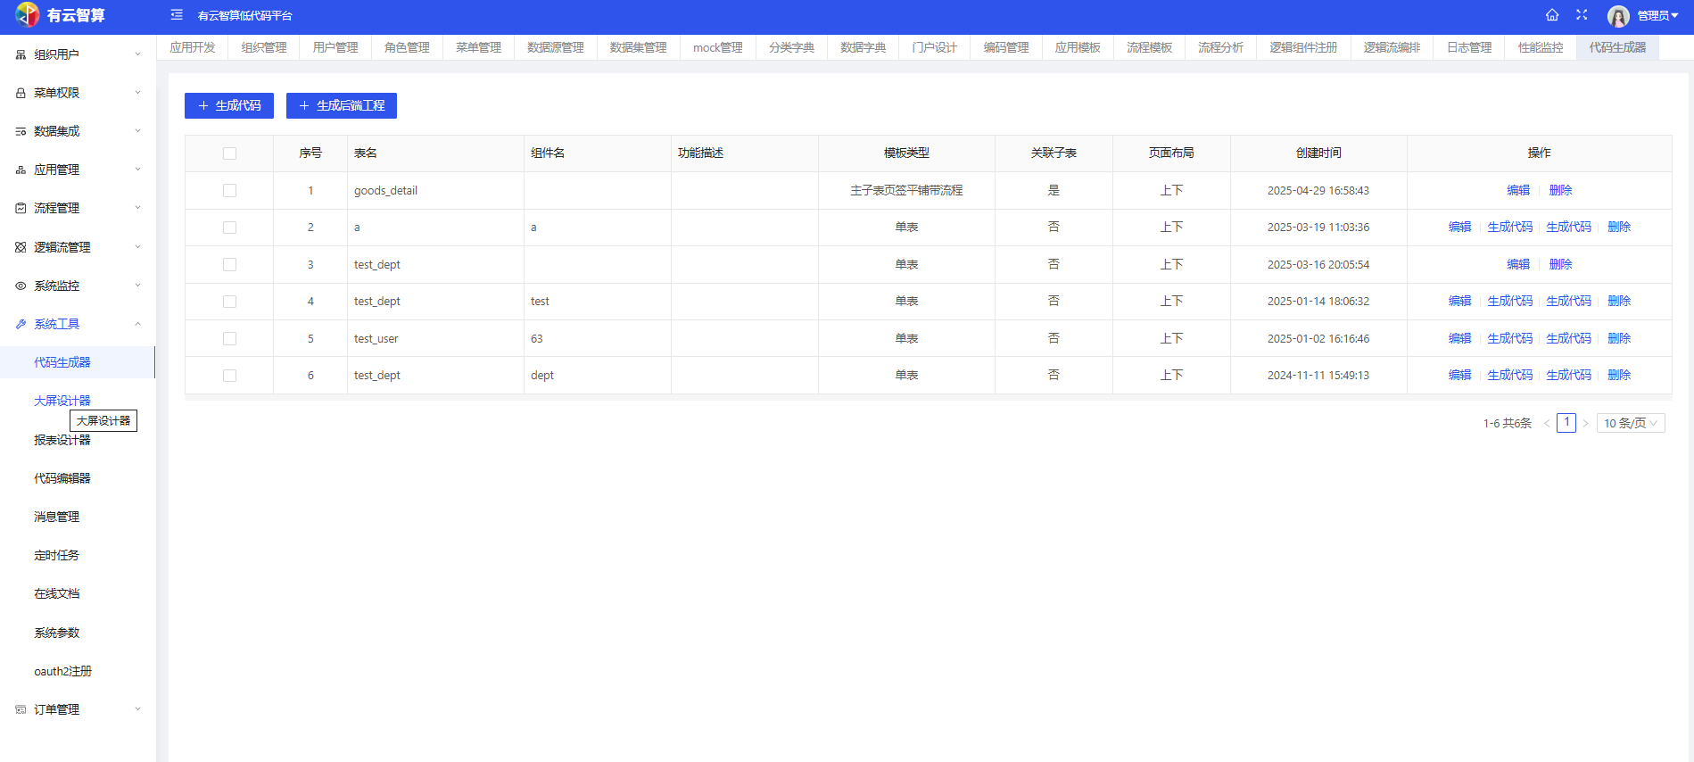Toggle fullscreen mode icon
Screen dimensions: 1694x762
[x=1582, y=15]
